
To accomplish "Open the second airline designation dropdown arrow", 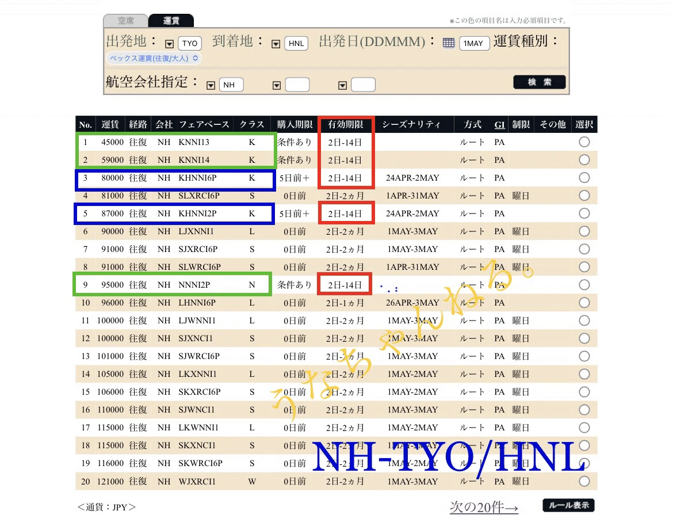I will (277, 86).
